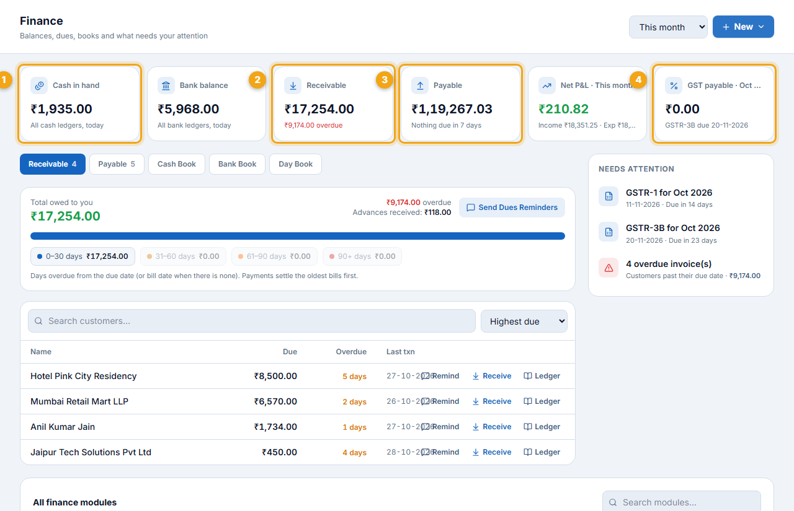The height and width of the screenshot is (511, 794).
Task: Switch to the Payable tab
Action: pyautogui.click(x=117, y=164)
